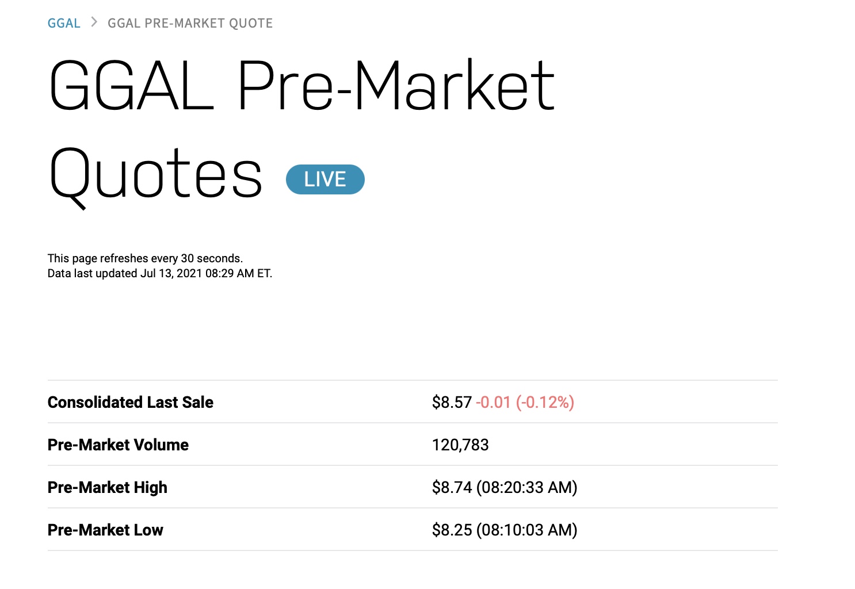The height and width of the screenshot is (589, 855).
Task: Click the page refresh notice text
Action: point(145,258)
